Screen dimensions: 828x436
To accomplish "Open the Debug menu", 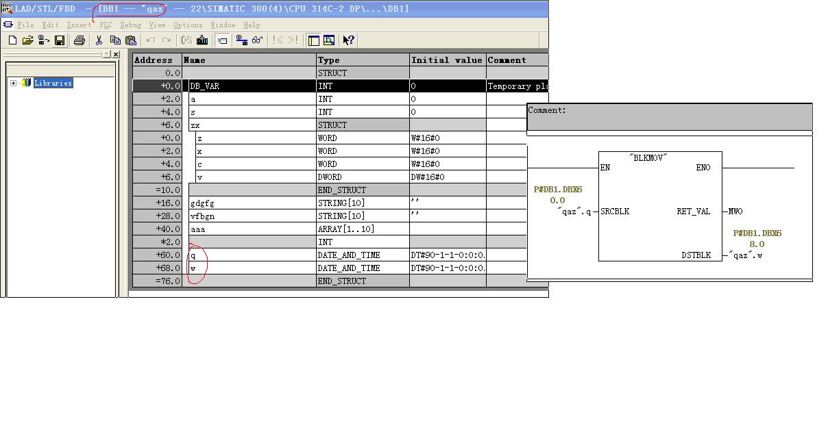I will (x=130, y=25).
